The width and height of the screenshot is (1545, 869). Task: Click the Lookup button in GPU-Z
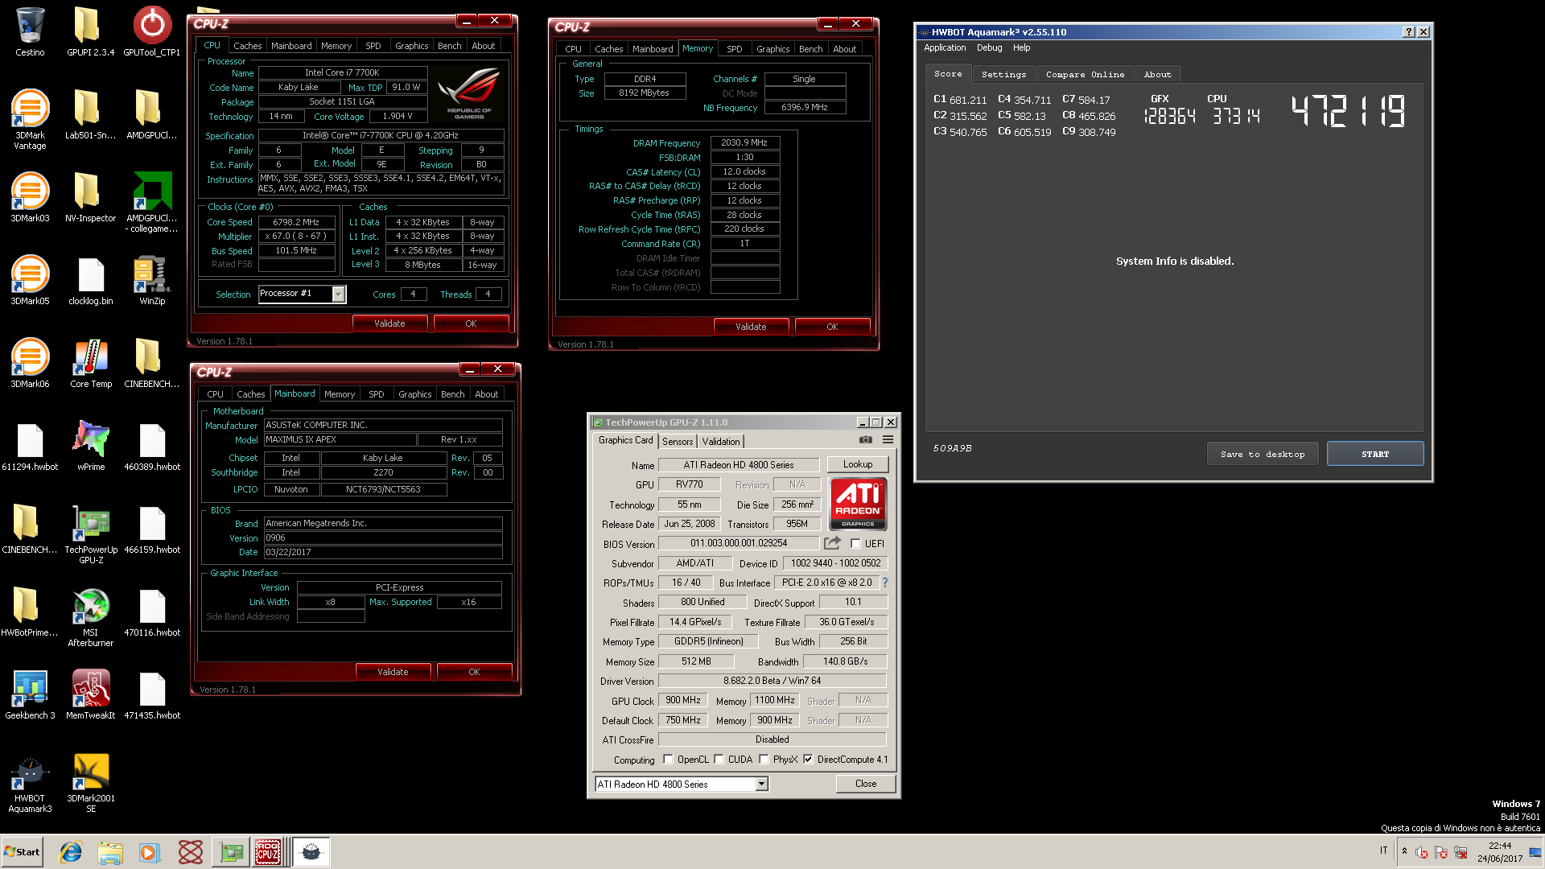pos(858,464)
